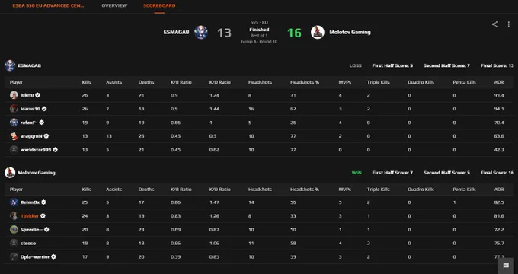Open BehinDx player name link
The image size is (518, 274).
point(30,202)
